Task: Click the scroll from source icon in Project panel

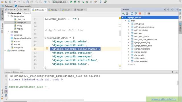Action: tap(18, 9)
